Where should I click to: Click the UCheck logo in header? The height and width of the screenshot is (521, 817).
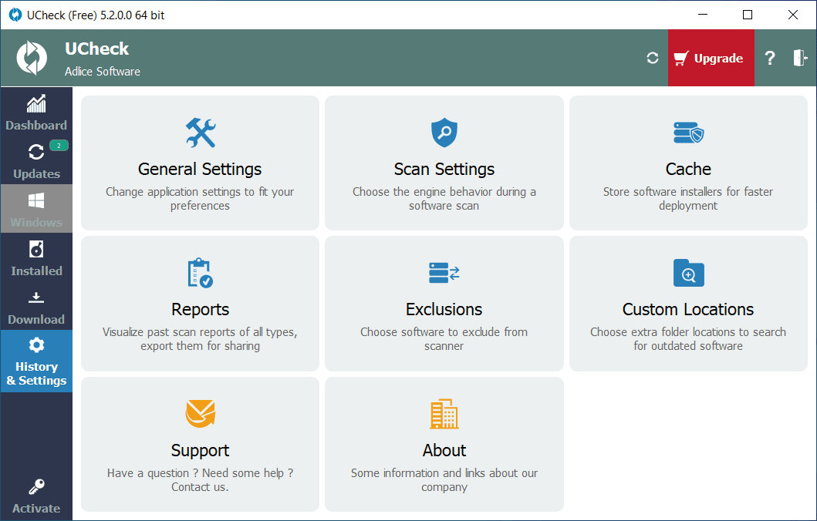[32, 58]
